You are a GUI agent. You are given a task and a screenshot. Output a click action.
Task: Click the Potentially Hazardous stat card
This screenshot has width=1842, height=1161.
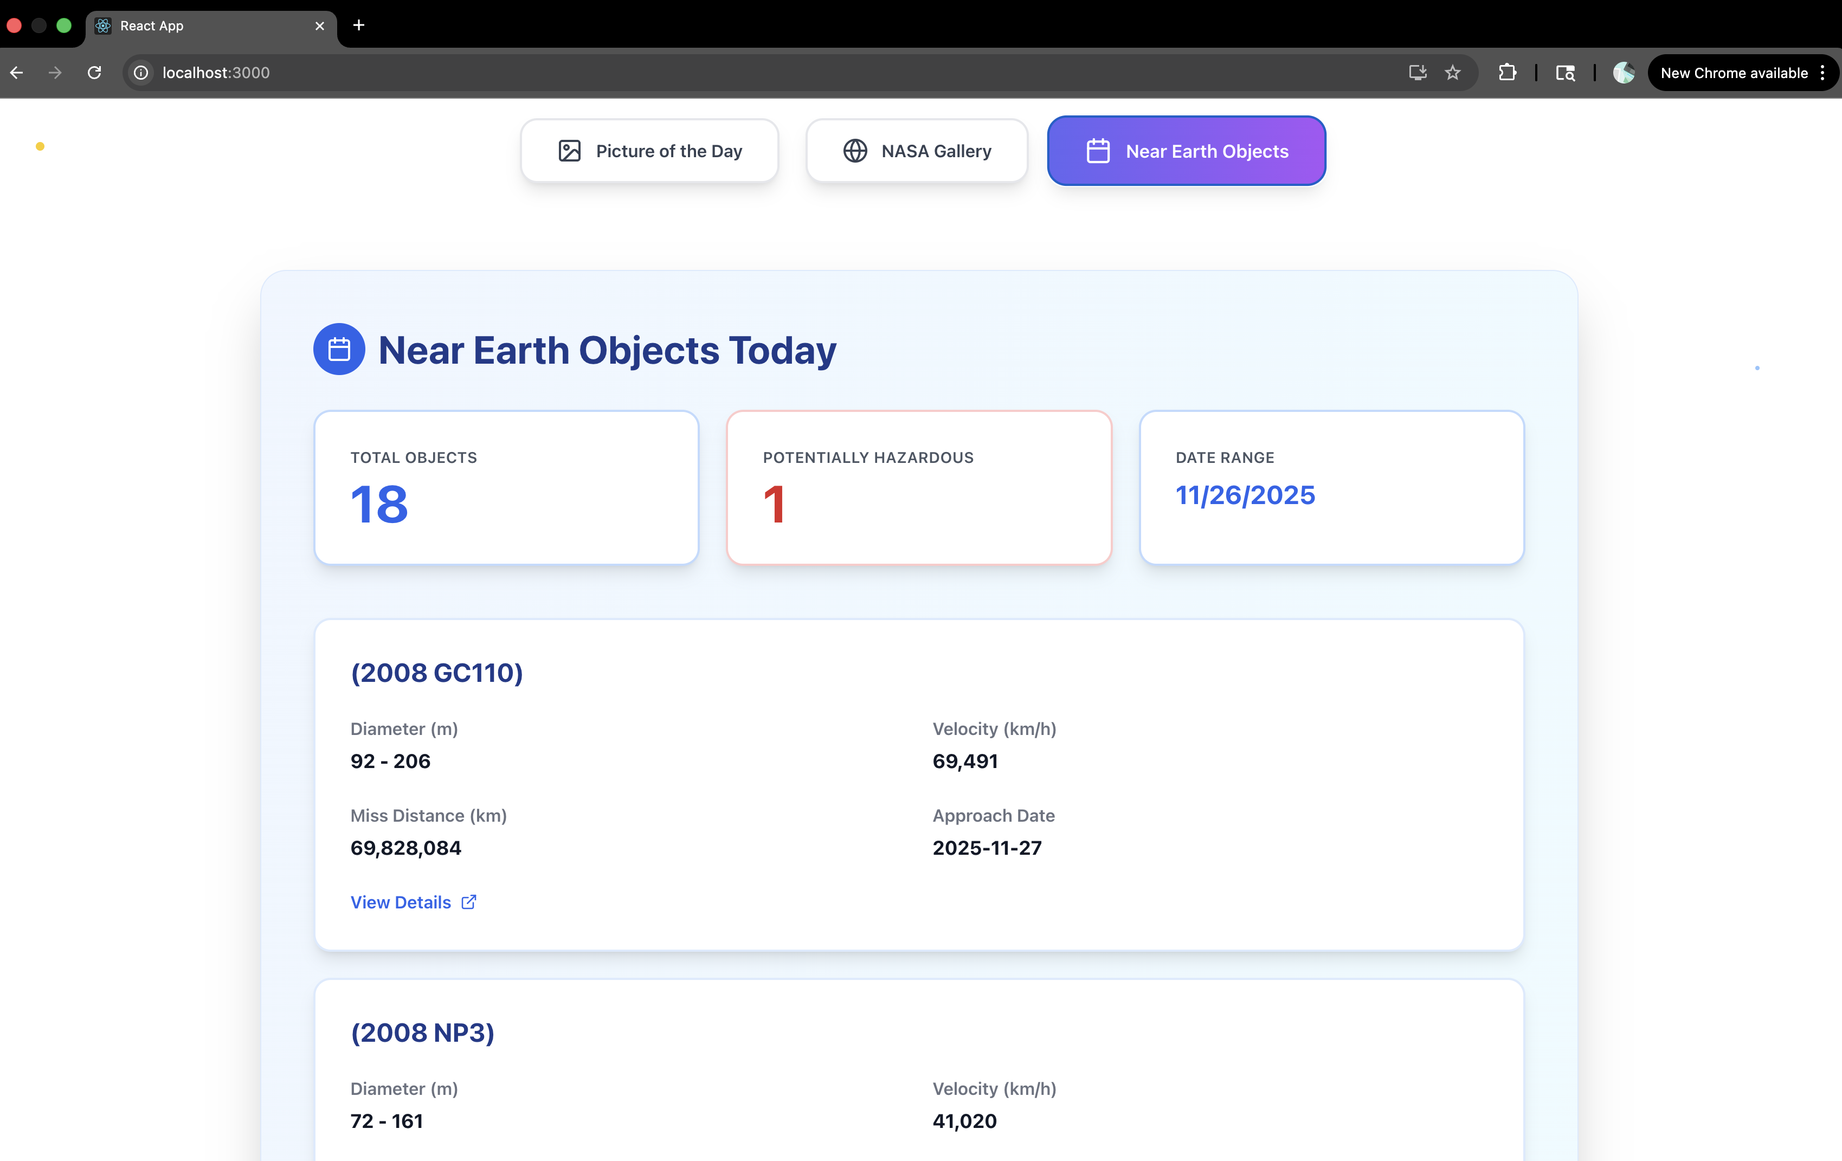(919, 487)
